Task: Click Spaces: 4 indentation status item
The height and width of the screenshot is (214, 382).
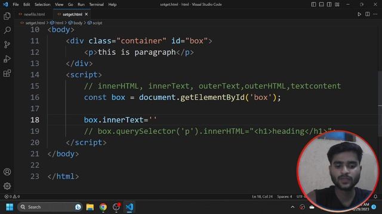Action: pos(285,197)
